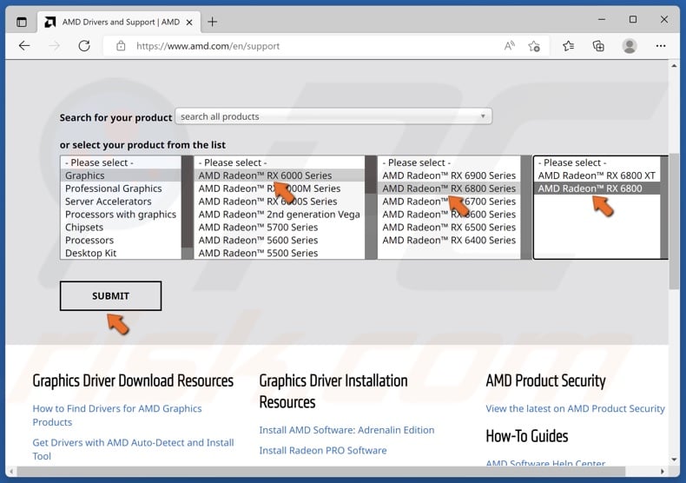
Task: Select Processors with graphics category
Action: [x=121, y=215]
